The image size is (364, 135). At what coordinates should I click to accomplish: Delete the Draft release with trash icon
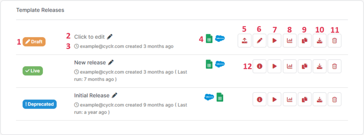point(334,41)
